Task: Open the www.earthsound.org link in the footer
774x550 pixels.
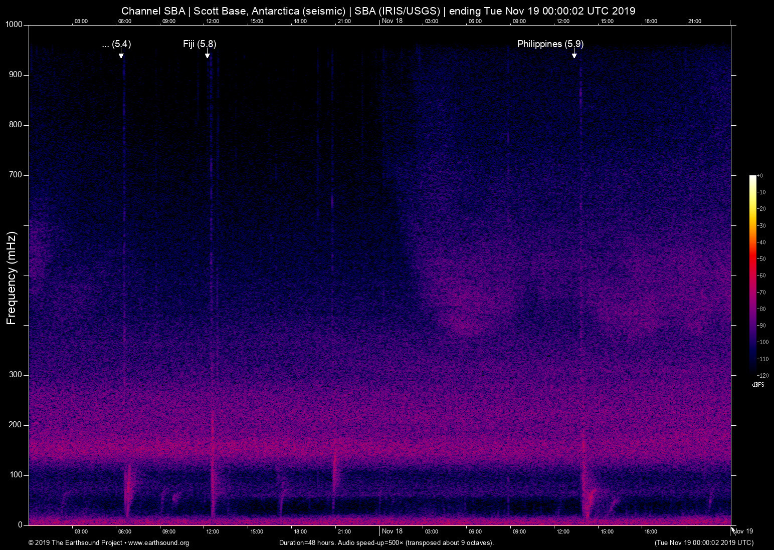Action: (158, 543)
